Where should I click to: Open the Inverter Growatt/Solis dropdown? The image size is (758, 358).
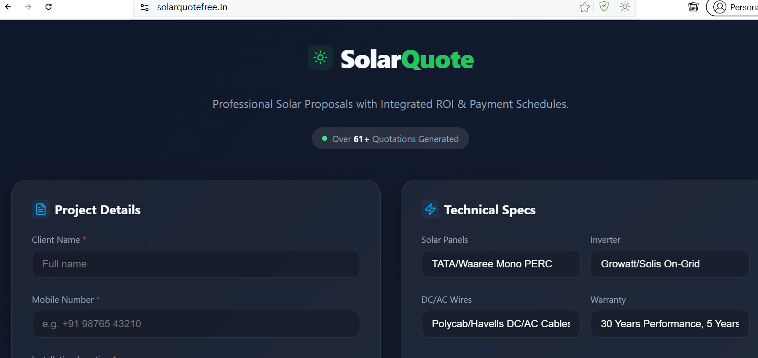pos(669,264)
